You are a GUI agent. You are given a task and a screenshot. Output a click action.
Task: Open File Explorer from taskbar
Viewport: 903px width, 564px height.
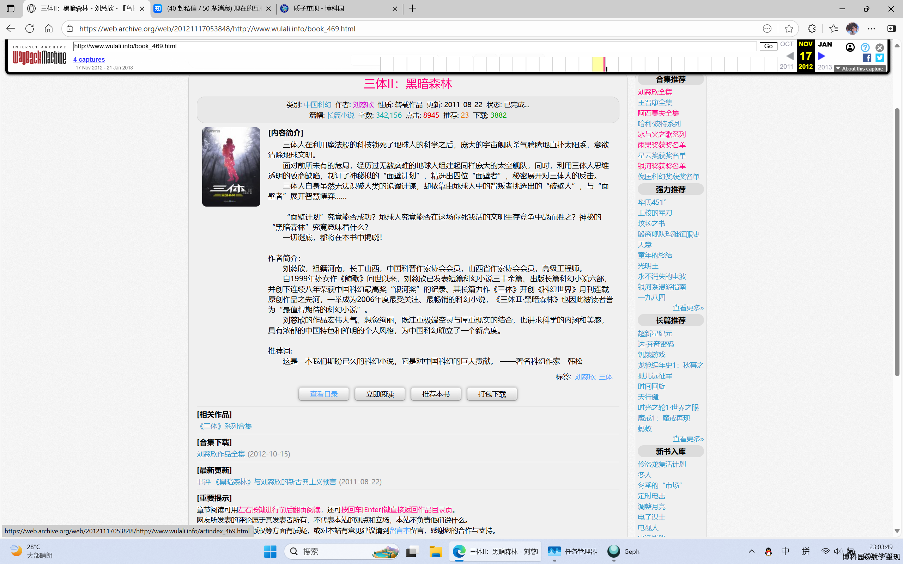436,551
